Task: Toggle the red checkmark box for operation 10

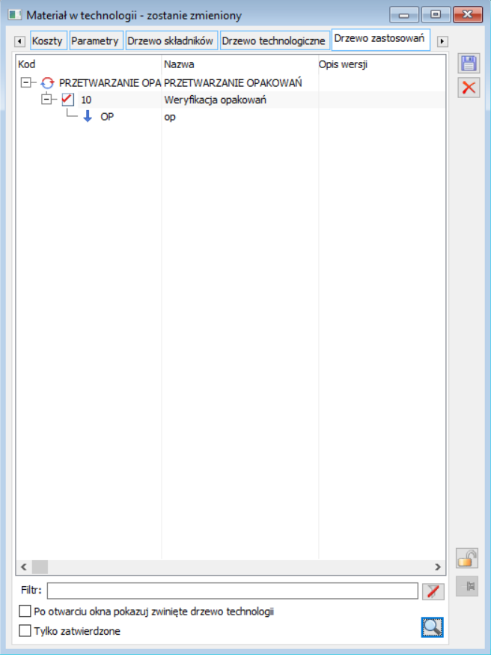Action: click(x=67, y=100)
